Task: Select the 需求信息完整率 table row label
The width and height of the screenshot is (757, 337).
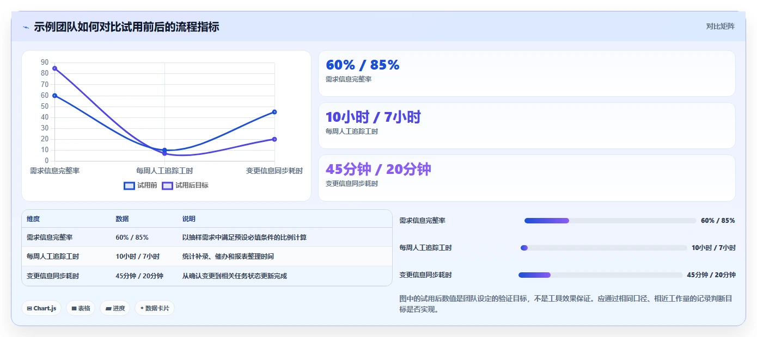Action: click(x=50, y=238)
